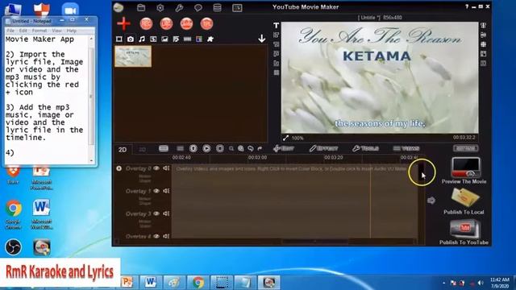Open the Edit menu on timeline toolbar
This screenshot has height=290, width=516.
pos(284,148)
